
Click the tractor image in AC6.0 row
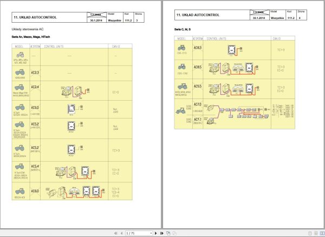20,191
